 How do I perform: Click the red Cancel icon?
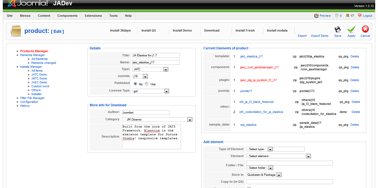pyautogui.click(x=365, y=29)
